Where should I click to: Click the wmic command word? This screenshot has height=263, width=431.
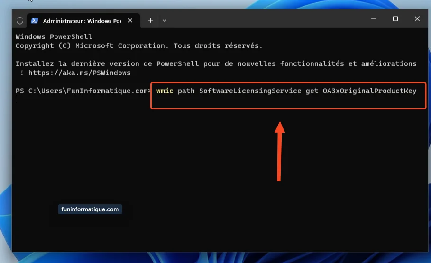click(x=165, y=91)
